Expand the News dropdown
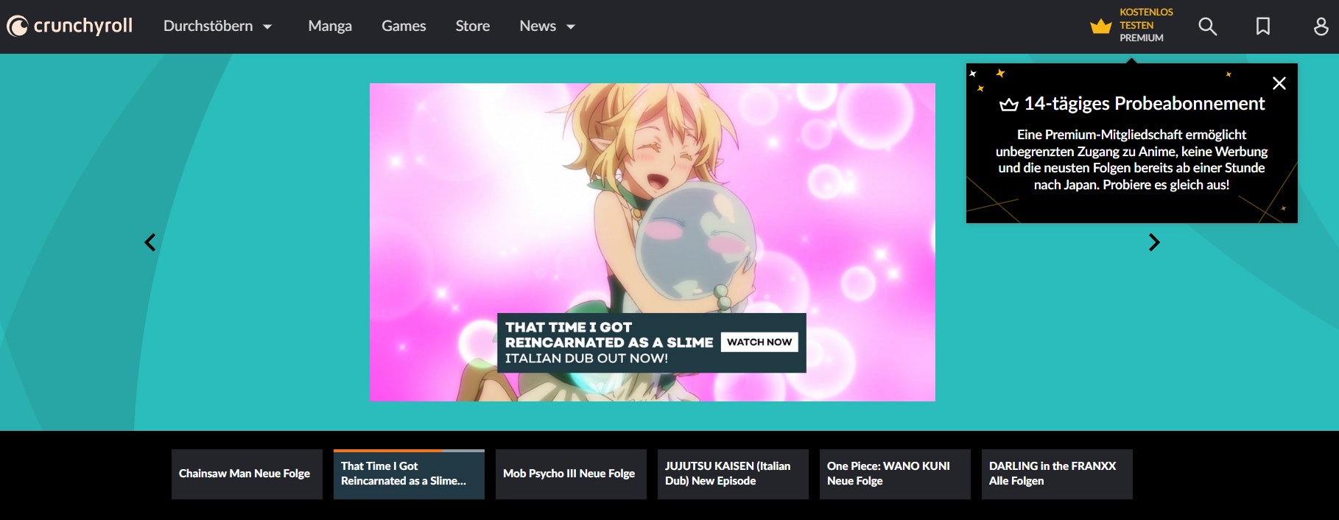 click(547, 26)
